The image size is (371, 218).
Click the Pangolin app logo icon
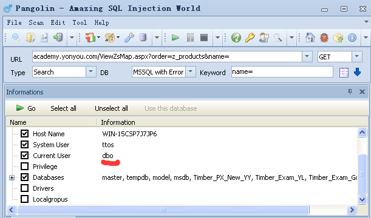coord(7,8)
